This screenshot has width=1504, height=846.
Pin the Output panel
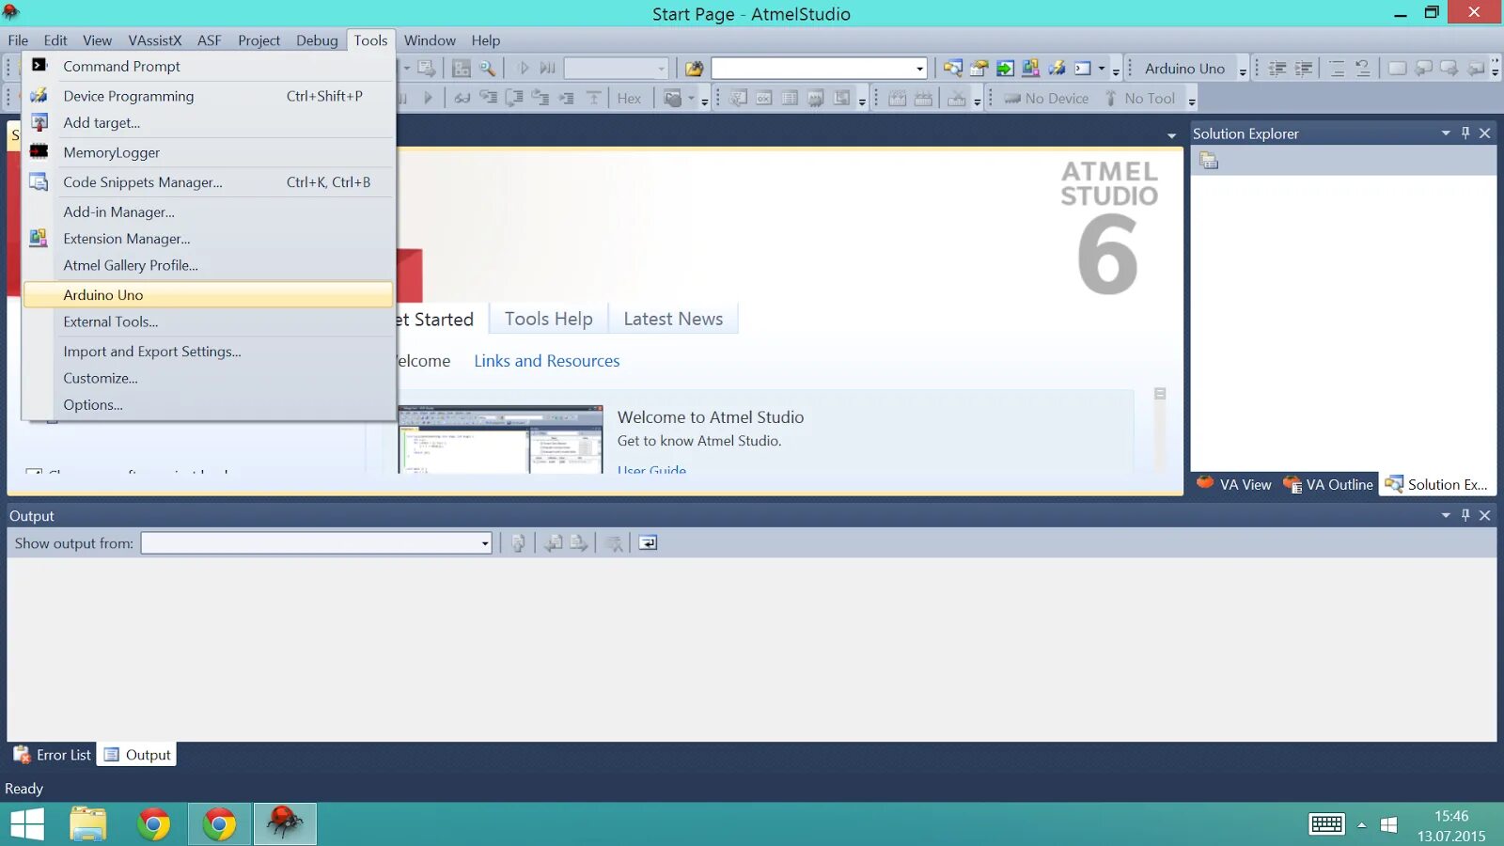pyautogui.click(x=1465, y=515)
